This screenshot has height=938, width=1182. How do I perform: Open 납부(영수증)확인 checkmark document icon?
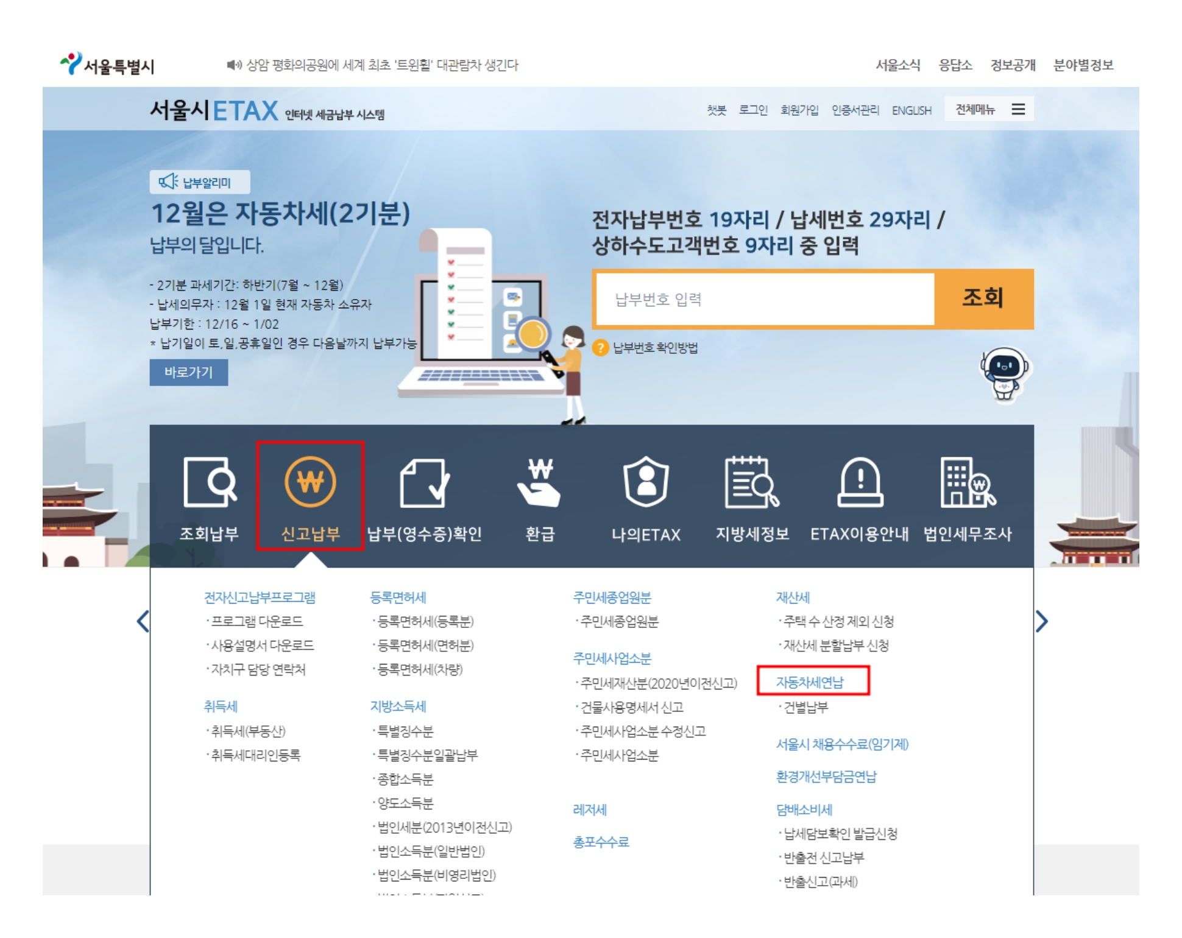(424, 482)
